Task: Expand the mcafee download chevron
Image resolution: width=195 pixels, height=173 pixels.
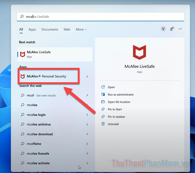Action: click(87, 134)
